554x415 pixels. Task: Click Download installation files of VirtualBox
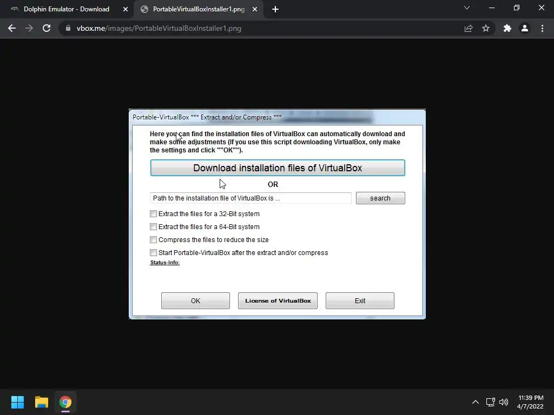coord(278,168)
